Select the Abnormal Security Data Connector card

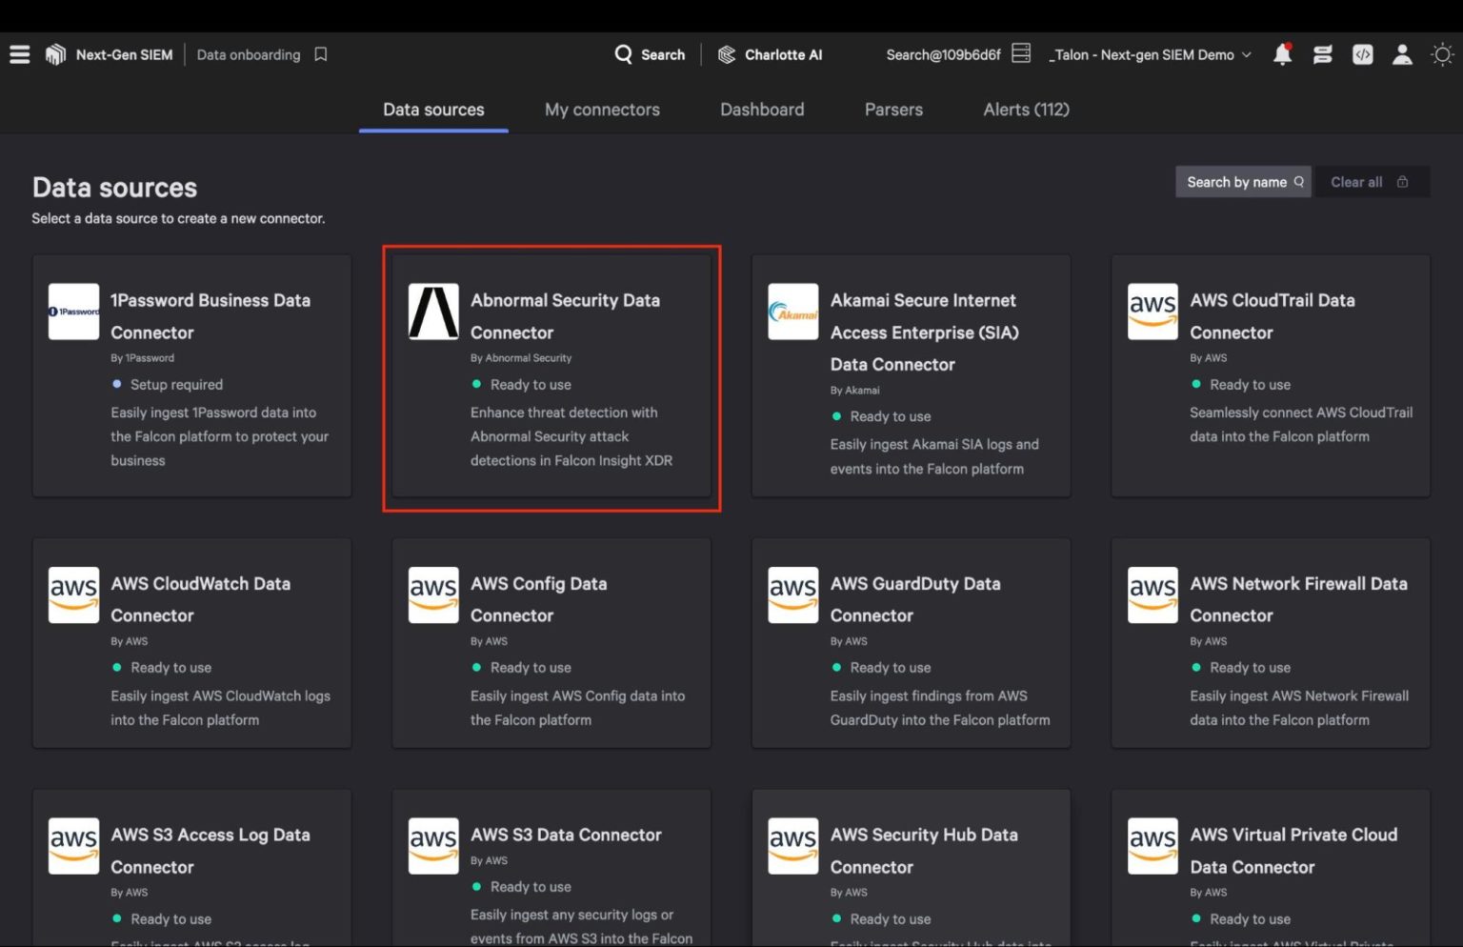tap(551, 377)
